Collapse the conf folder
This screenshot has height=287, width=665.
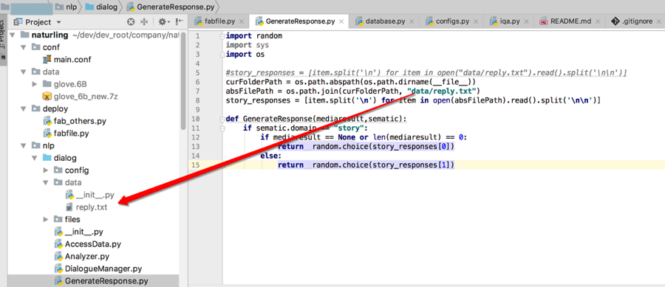pyautogui.click(x=24, y=47)
